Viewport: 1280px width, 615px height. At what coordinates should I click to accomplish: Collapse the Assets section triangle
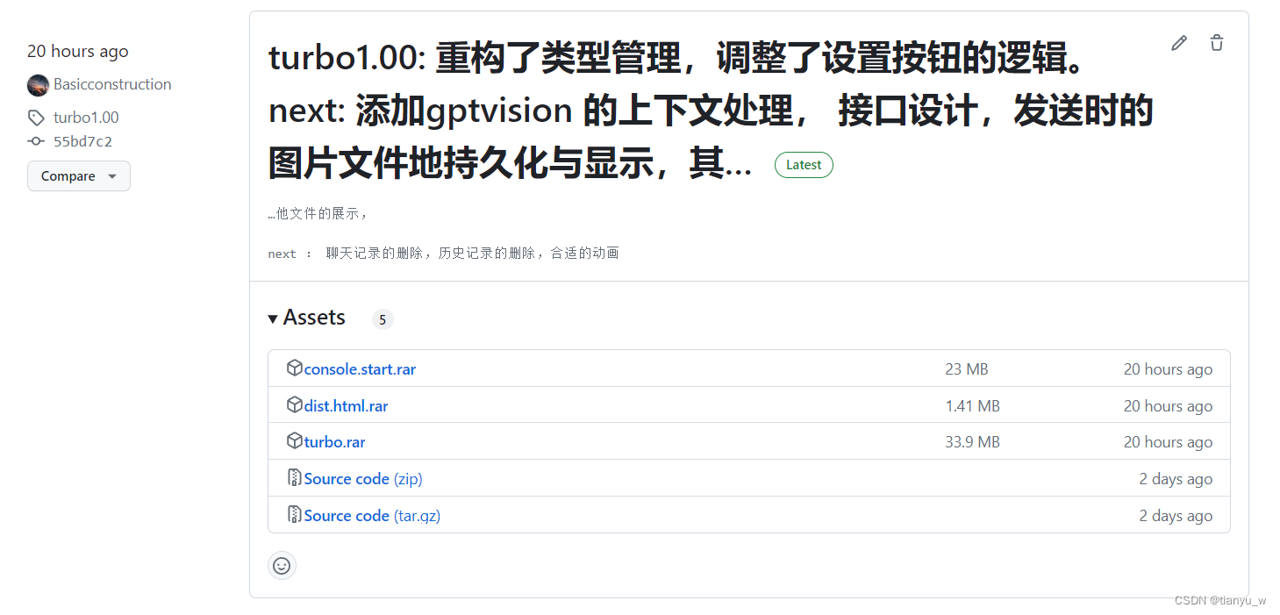click(273, 317)
